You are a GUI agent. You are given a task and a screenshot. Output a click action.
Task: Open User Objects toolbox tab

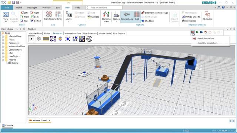coord(119,34)
